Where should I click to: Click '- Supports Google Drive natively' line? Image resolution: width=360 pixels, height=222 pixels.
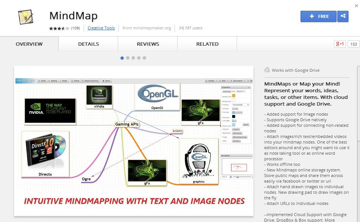click(295, 120)
